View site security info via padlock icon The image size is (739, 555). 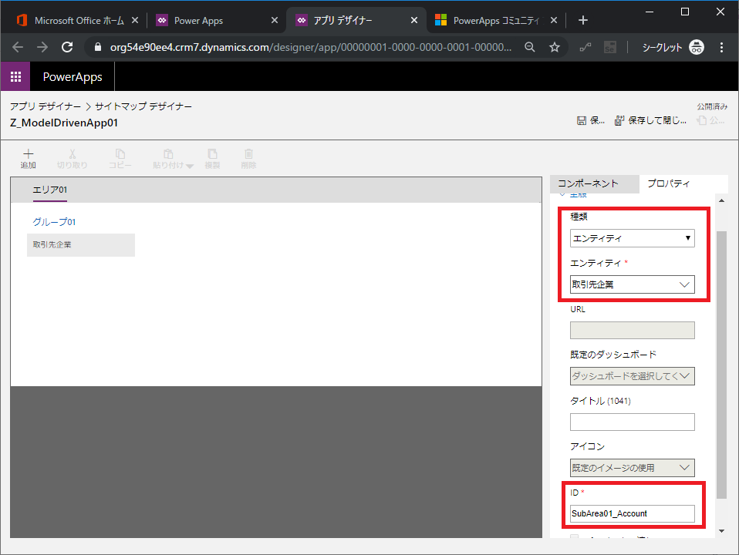(x=98, y=47)
